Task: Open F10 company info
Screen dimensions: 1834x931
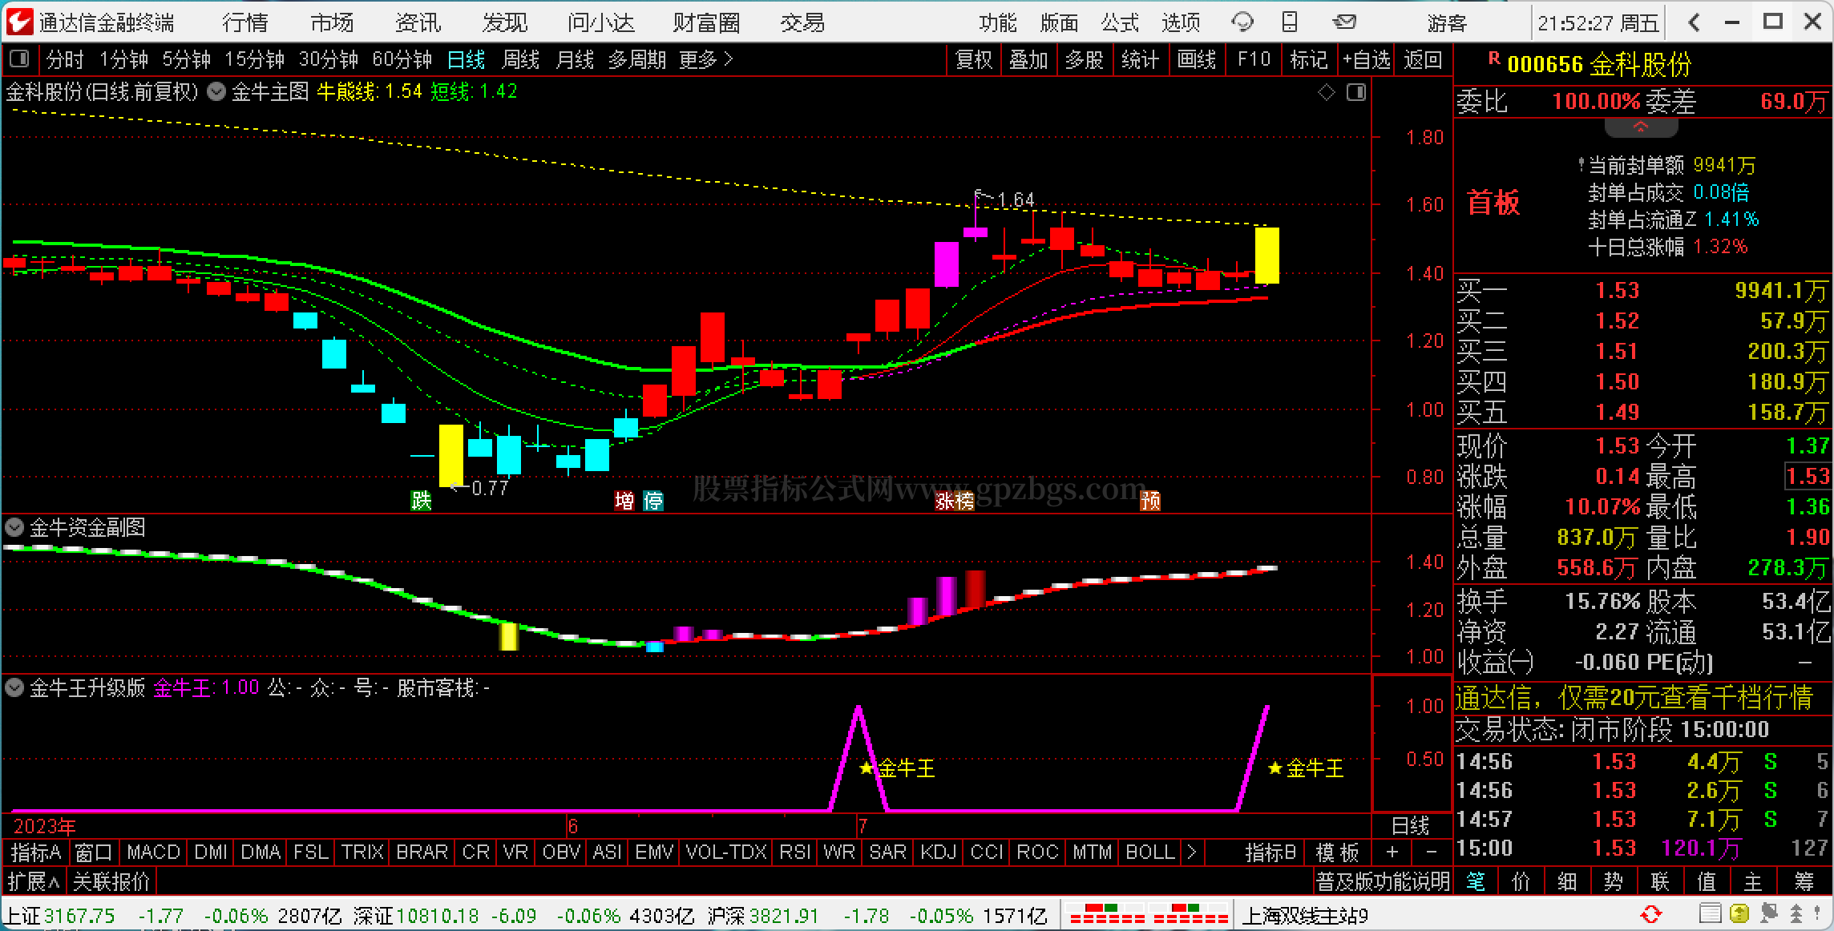Action: (x=1254, y=59)
